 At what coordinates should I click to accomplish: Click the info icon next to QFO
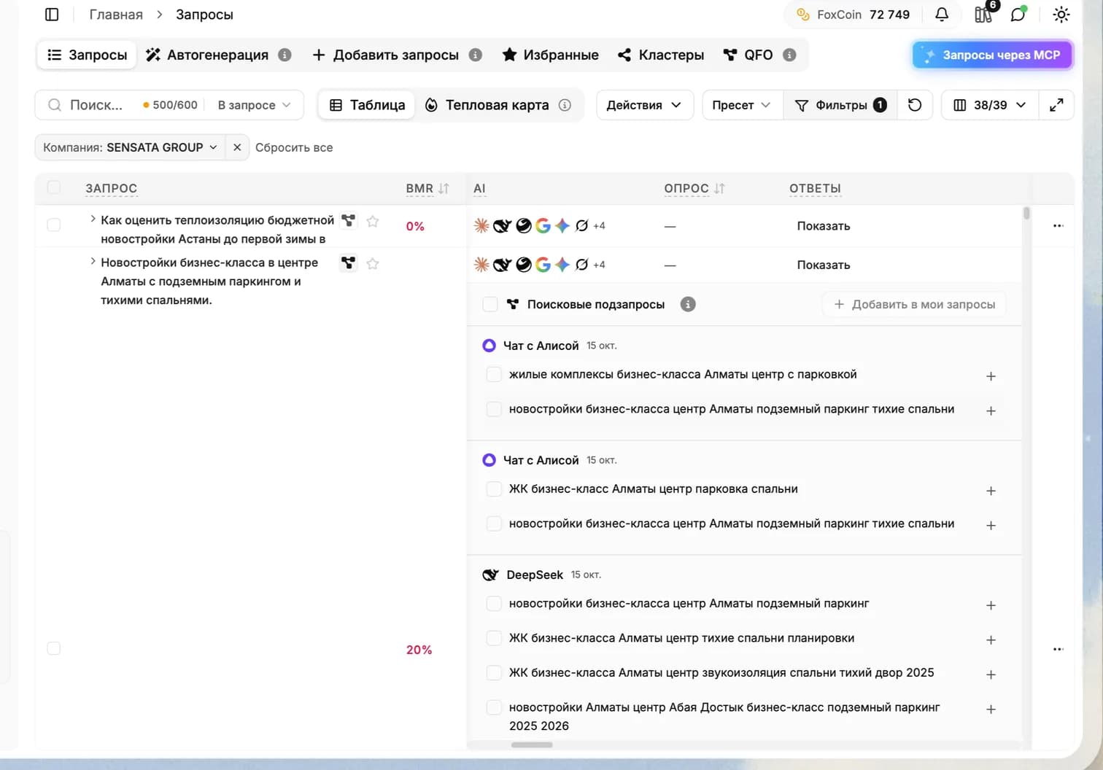coord(789,55)
